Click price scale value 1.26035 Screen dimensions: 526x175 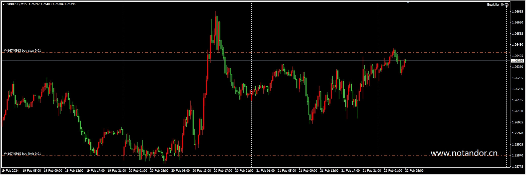click(518, 122)
